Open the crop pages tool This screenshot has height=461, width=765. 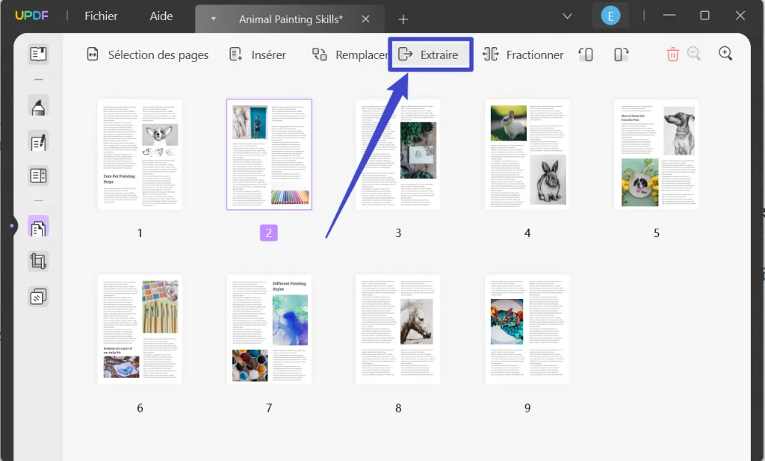tap(38, 261)
